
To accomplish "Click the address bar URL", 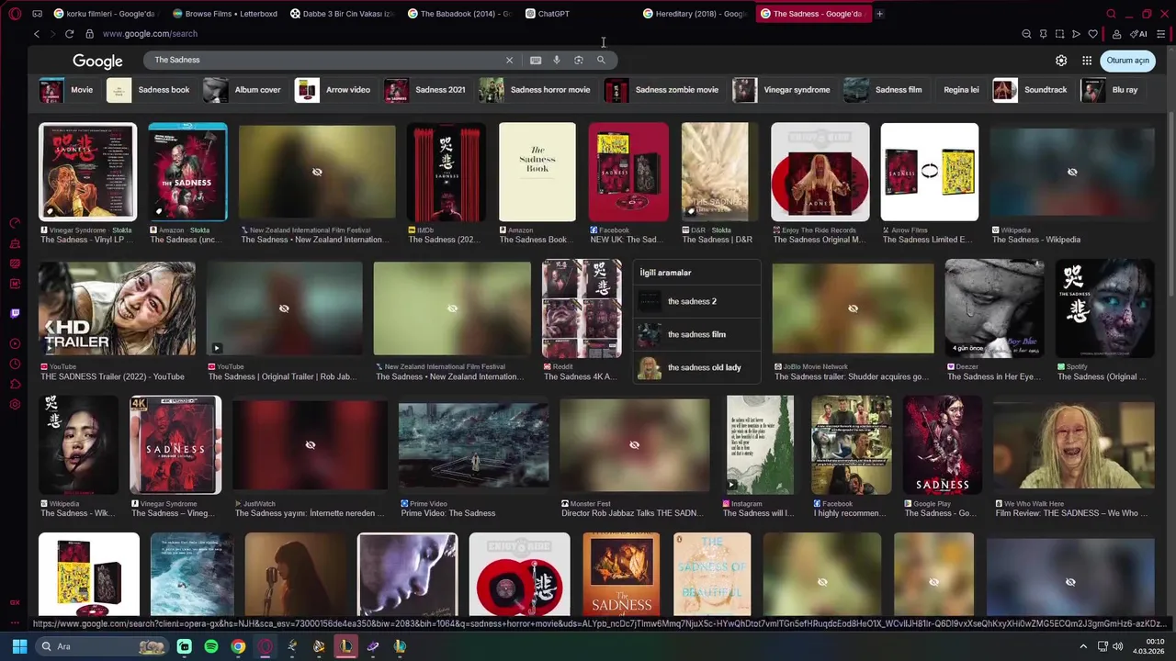I will [150, 34].
